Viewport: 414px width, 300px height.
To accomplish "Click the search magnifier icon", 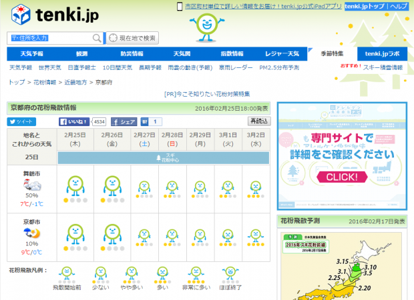I will coord(97,38).
